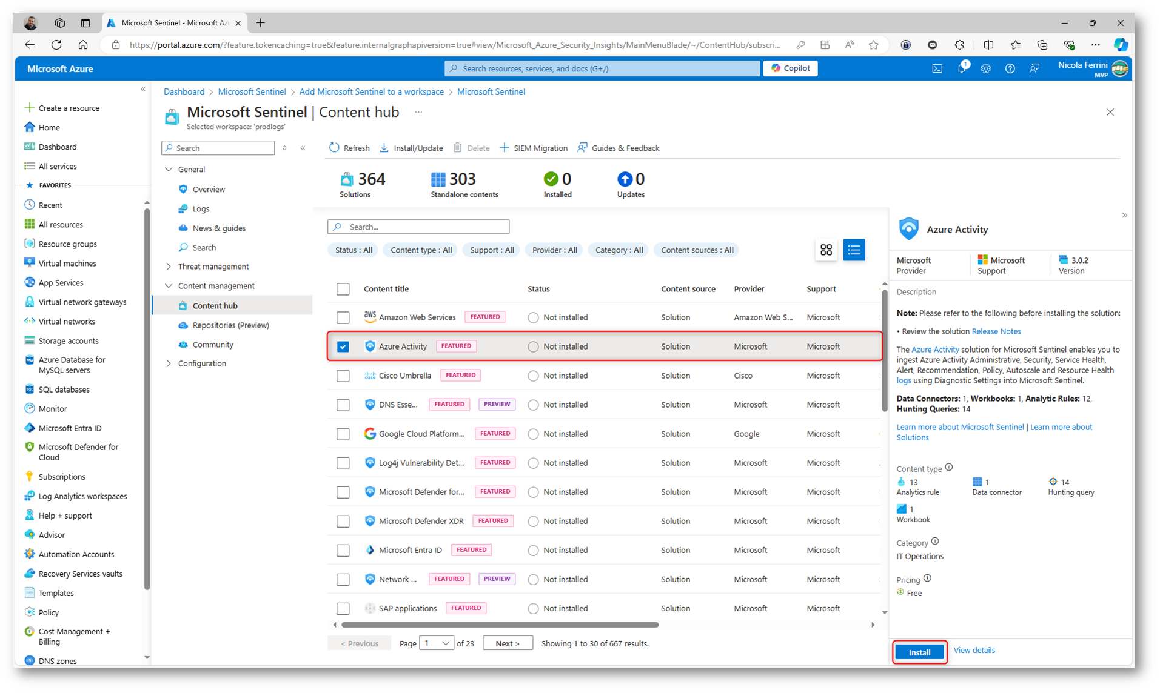The image size is (1160, 693).
Task: Uncheck the Azure Activity row
Action: [343, 346]
